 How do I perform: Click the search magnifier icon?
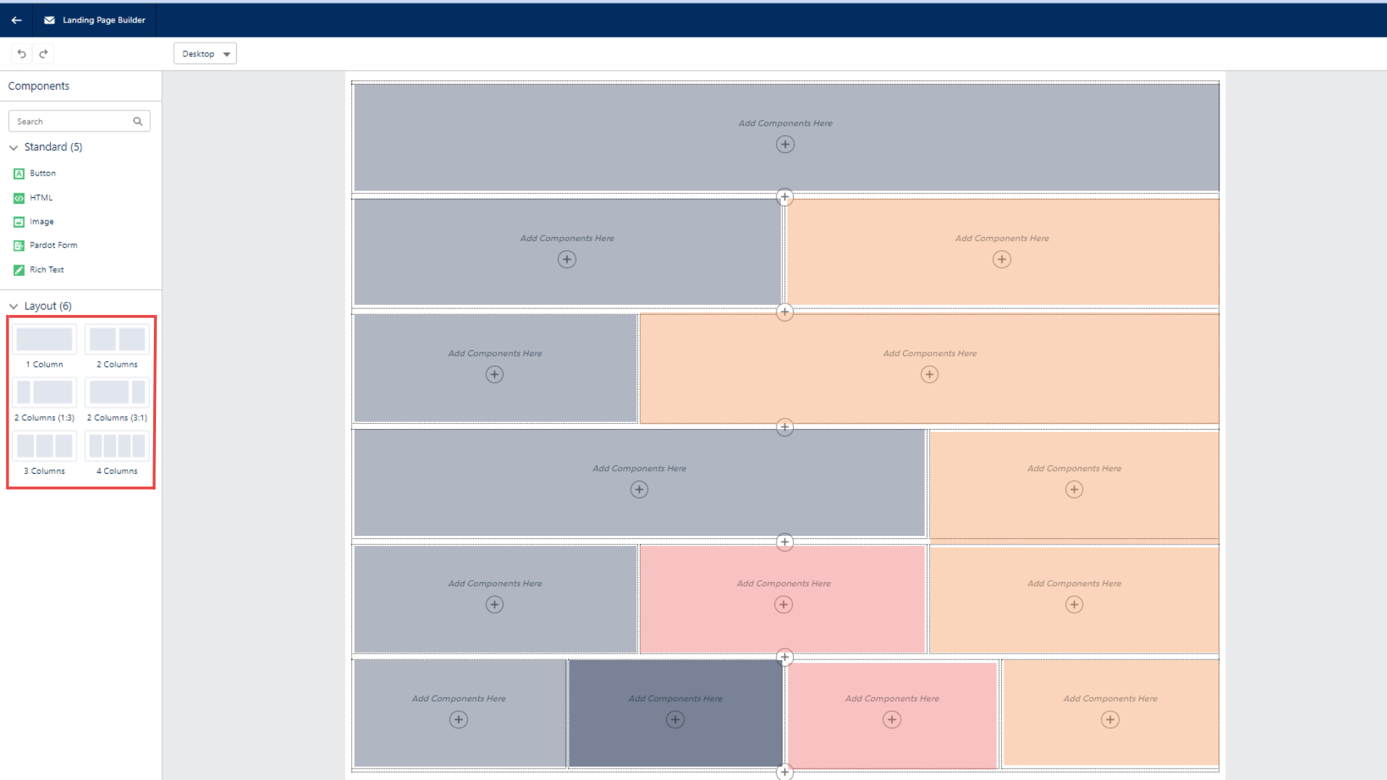point(137,121)
